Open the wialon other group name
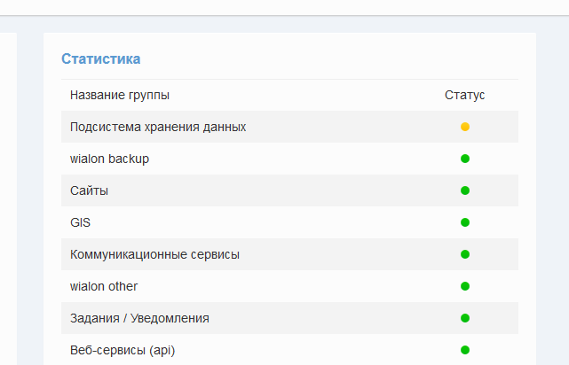This screenshot has height=365, width=569. point(104,286)
